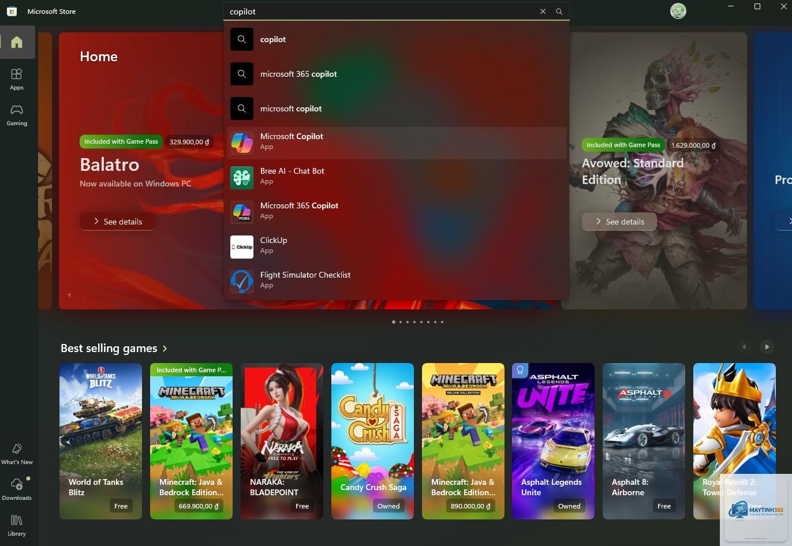Click Avowed: Standard Edition title
This screenshot has height=546, width=792.
pyautogui.click(x=633, y=171)
